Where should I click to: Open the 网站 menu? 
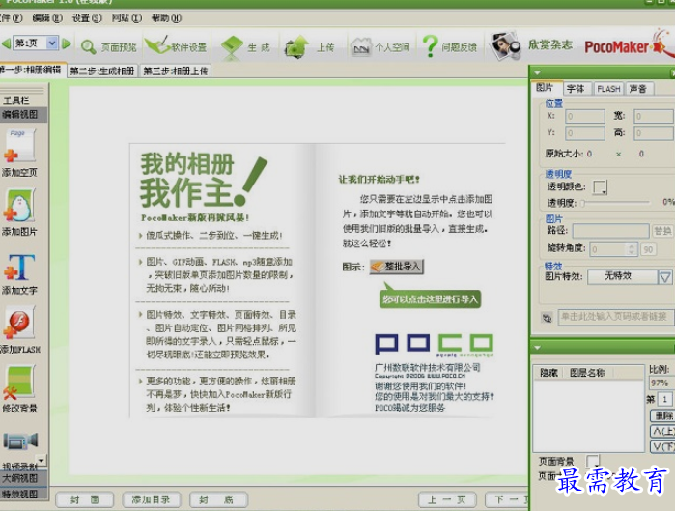[x=127, y=18]
